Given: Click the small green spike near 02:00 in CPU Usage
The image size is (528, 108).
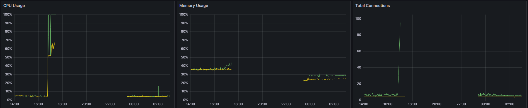Looking at the screenshot, I should (158, 91).
